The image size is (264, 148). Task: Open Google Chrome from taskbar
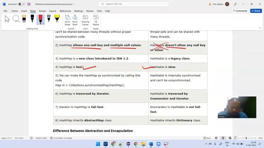(x=136, y=144)
